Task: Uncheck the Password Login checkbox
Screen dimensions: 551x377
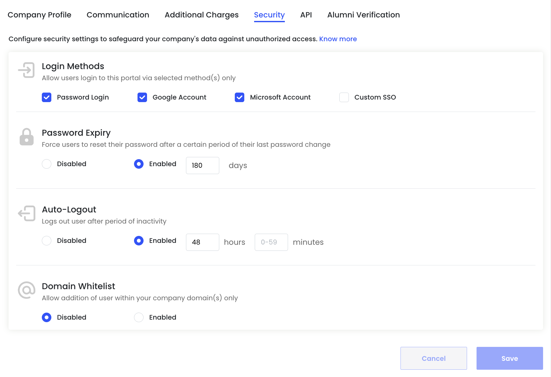Action: point(47,97)
